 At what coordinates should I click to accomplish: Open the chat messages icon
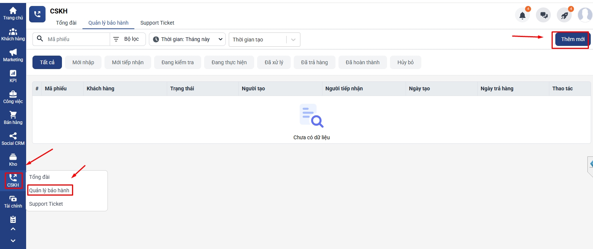click(543, 15)
